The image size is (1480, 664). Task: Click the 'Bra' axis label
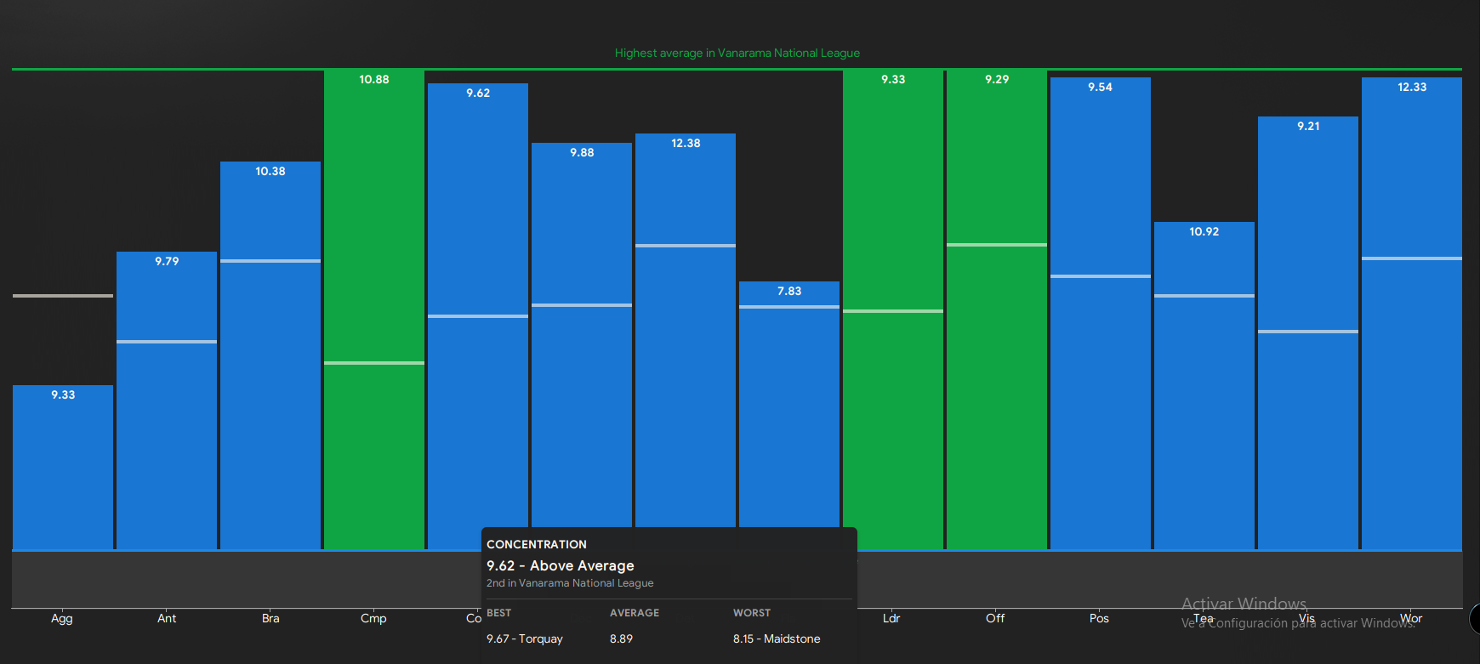[x=270, y=618]
